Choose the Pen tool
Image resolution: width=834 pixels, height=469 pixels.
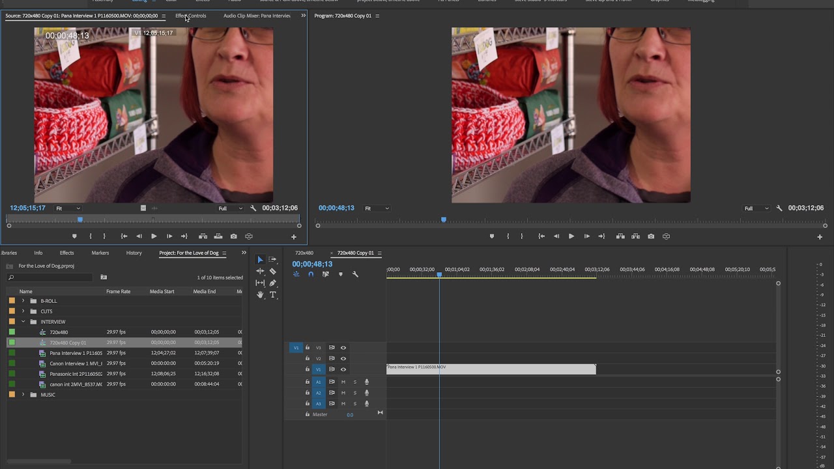click(x=272, y=283)
